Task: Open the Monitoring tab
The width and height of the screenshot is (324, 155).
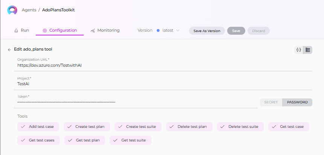Action: [105, 31]
